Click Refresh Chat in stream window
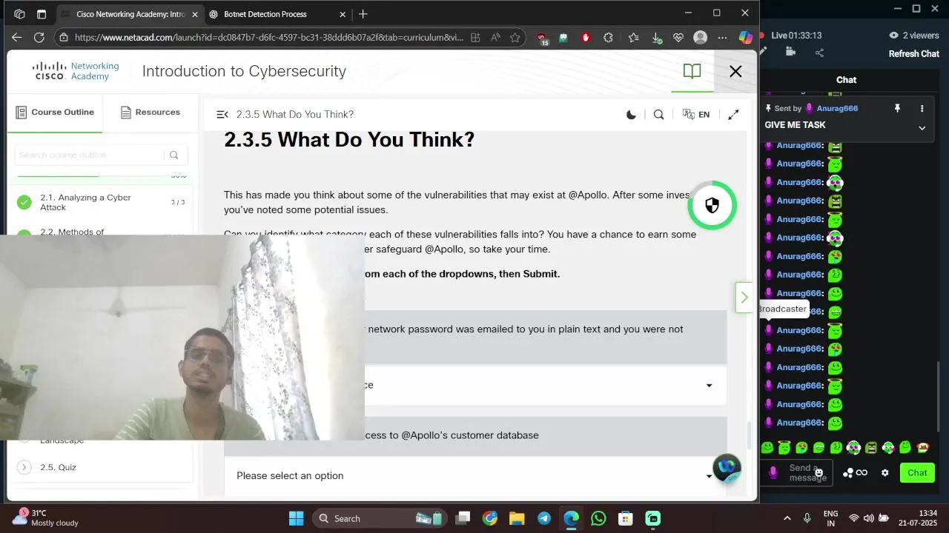This screenshot has height=533, width=949. coord(914,53)
